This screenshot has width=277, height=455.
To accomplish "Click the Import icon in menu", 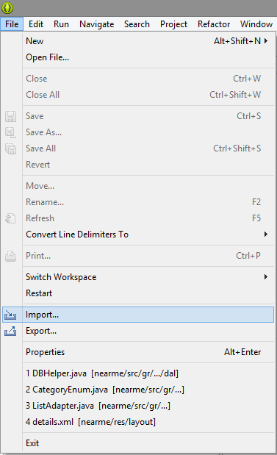I will tap(10, 315).
